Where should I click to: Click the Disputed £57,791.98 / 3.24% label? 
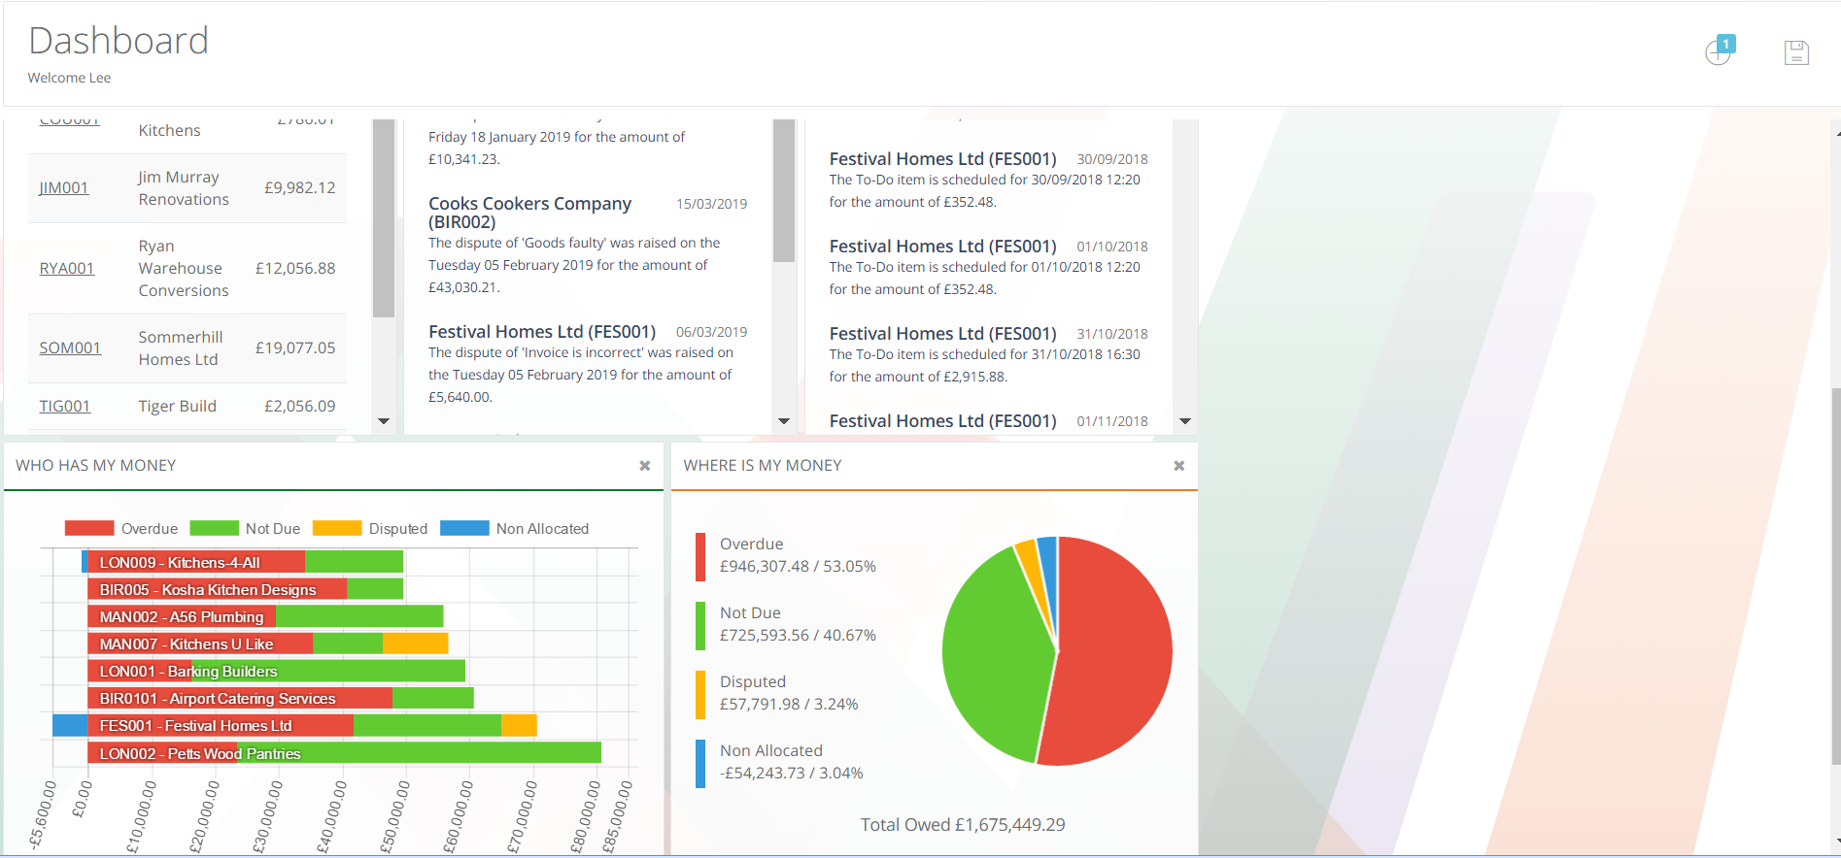click(x=789, y=693)
